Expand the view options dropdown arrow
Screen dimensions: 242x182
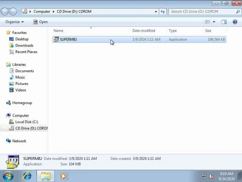click(214, 22)
